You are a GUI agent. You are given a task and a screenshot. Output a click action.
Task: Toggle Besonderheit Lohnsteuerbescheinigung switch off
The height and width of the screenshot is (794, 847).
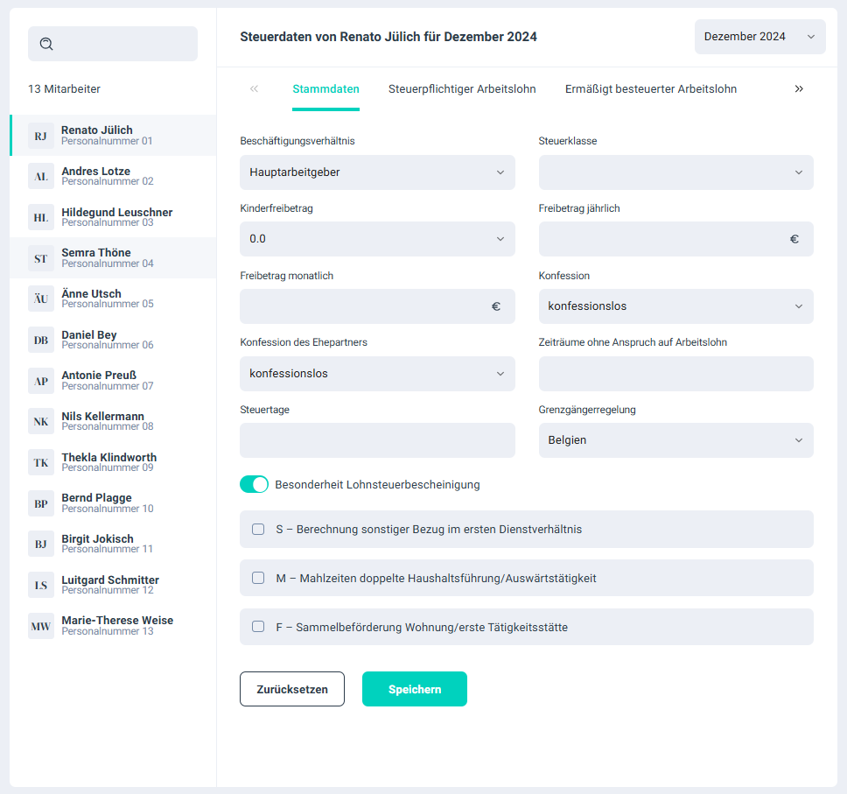pos(254,484)
